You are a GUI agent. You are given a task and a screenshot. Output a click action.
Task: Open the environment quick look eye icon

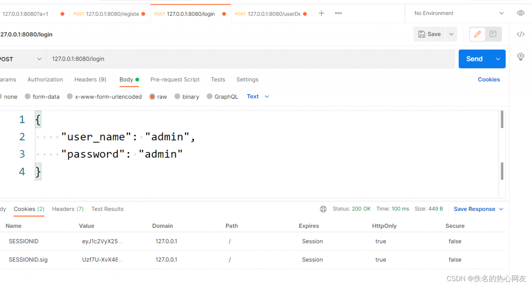point(520,13)
